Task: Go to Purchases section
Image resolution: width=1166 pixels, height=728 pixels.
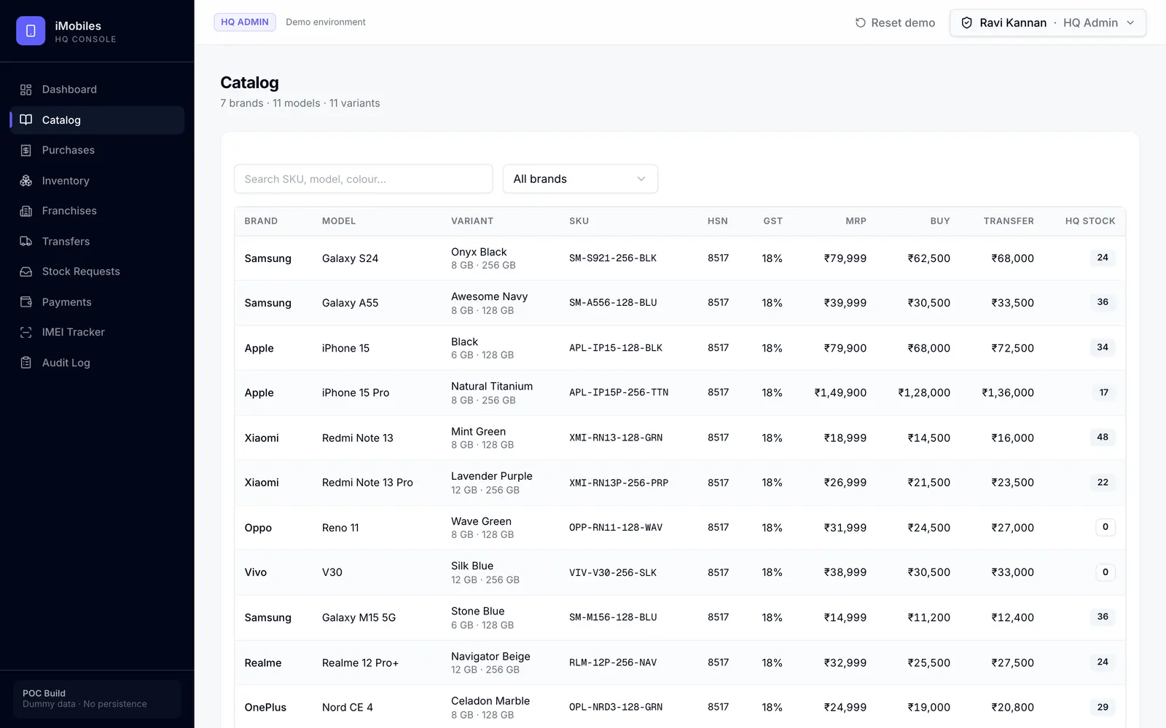Action: point(97,150)
